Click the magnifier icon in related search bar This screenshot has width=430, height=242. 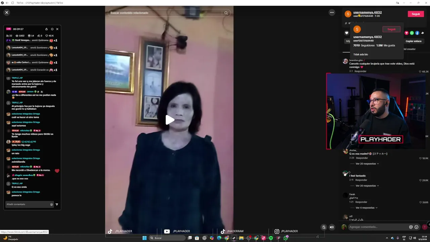tap(226, 13)
